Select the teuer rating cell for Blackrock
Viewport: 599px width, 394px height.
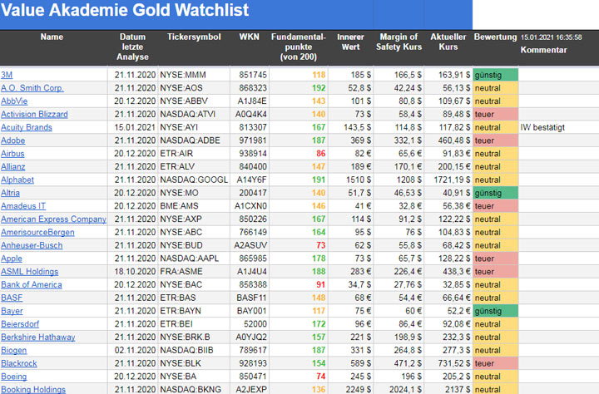496,363
